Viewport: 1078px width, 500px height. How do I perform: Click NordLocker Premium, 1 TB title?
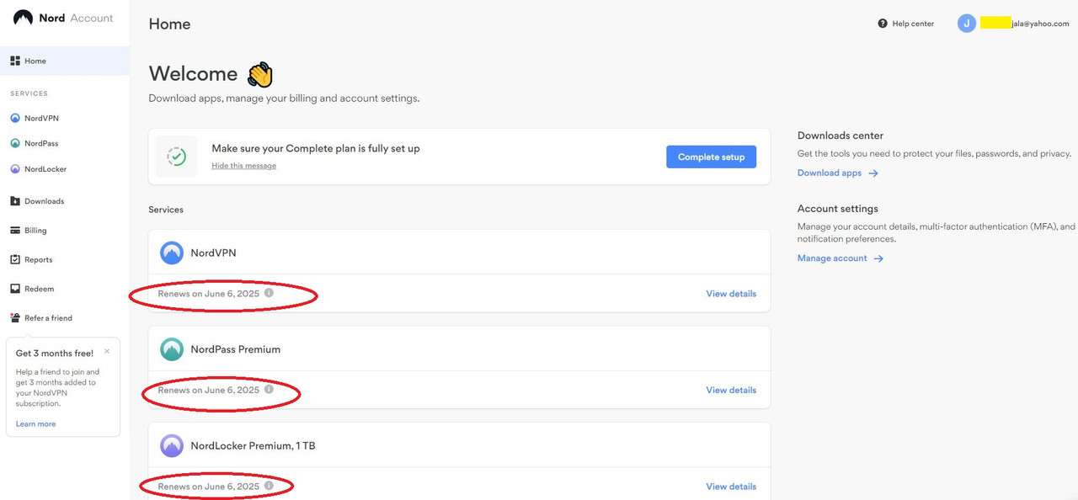[253, 445]
